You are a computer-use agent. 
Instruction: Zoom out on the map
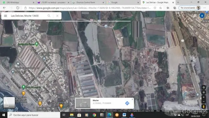204,101
